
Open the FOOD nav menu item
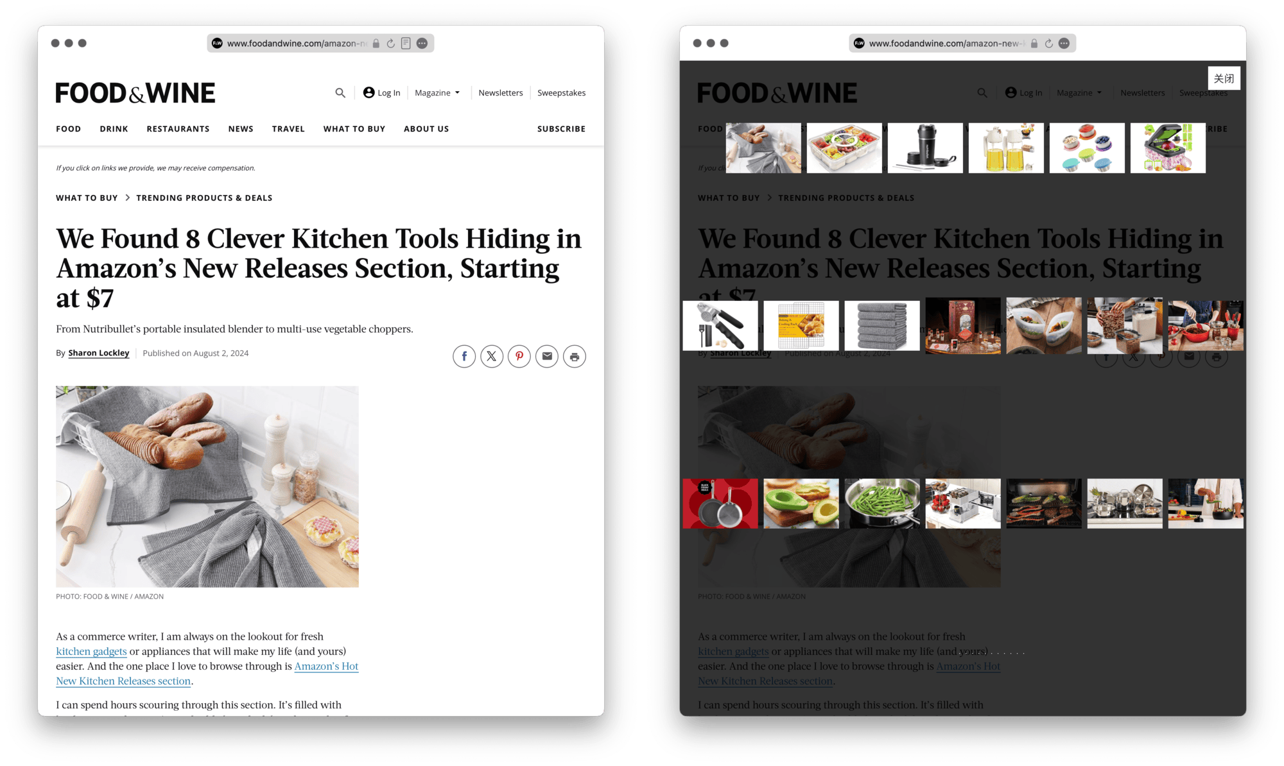[x=67, y=128]
